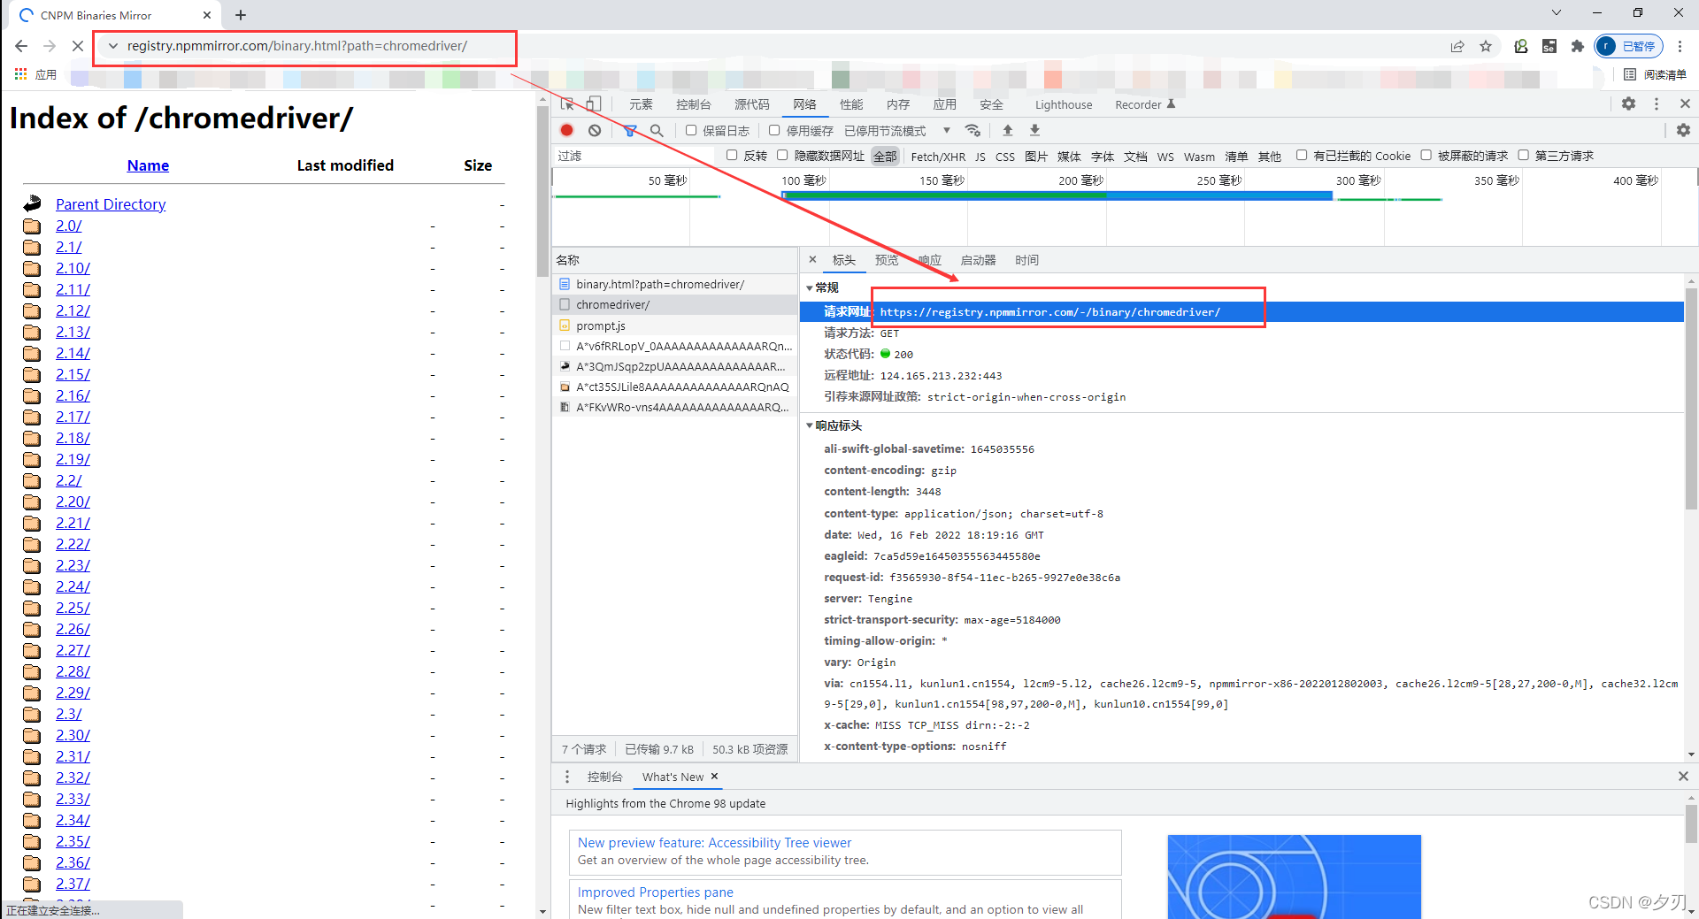Sort listing by Name header link
The width and height of the screenshot is (1699, 919).
[148, 165]
